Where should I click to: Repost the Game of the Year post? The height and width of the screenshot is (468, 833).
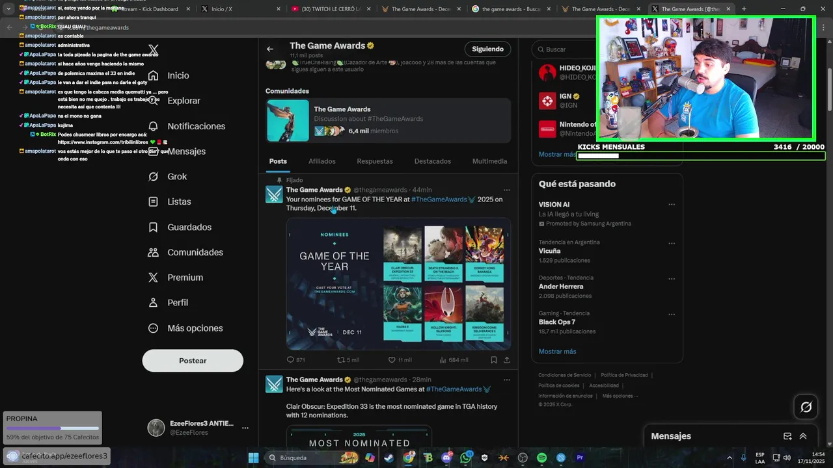pos(348,359)
